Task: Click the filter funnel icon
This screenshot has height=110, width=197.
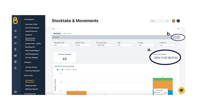Action: click(178, 29)
